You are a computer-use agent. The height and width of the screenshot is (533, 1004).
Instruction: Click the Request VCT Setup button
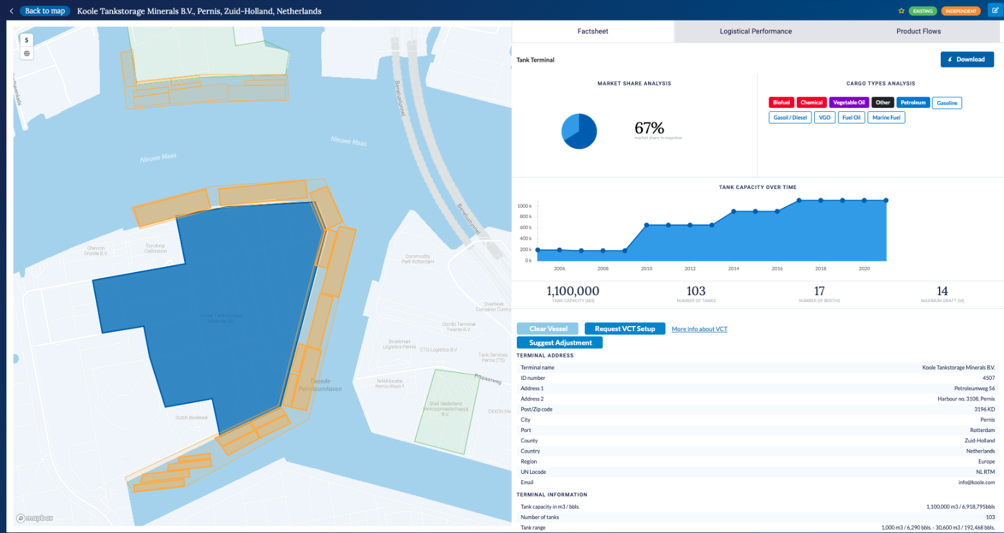[624, 329]
